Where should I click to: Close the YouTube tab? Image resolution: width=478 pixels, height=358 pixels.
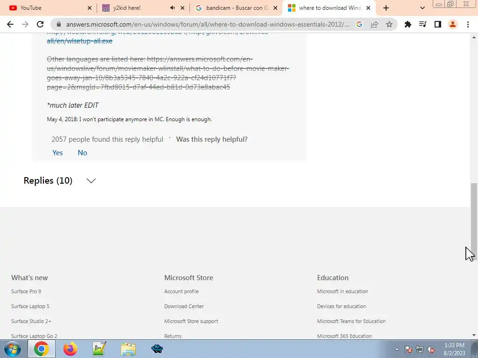pyautogui.click(x=90, y=8)
